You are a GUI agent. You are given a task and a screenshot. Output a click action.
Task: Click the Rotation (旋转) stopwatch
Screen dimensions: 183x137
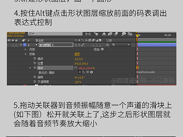click(x=35, y=77)
